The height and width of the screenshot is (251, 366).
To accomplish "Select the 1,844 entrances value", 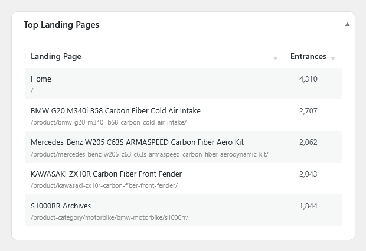I will (x=308, y=206).
